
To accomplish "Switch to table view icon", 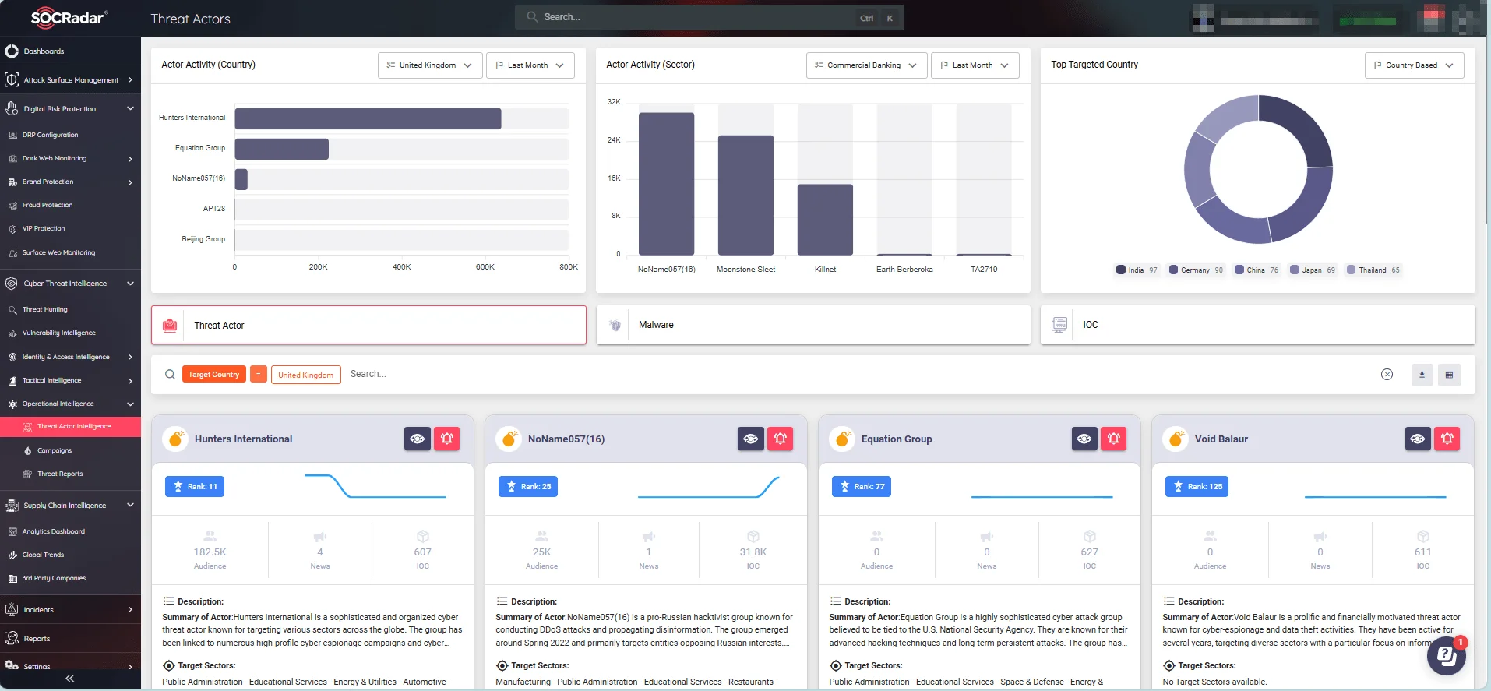I will 1449,375.
